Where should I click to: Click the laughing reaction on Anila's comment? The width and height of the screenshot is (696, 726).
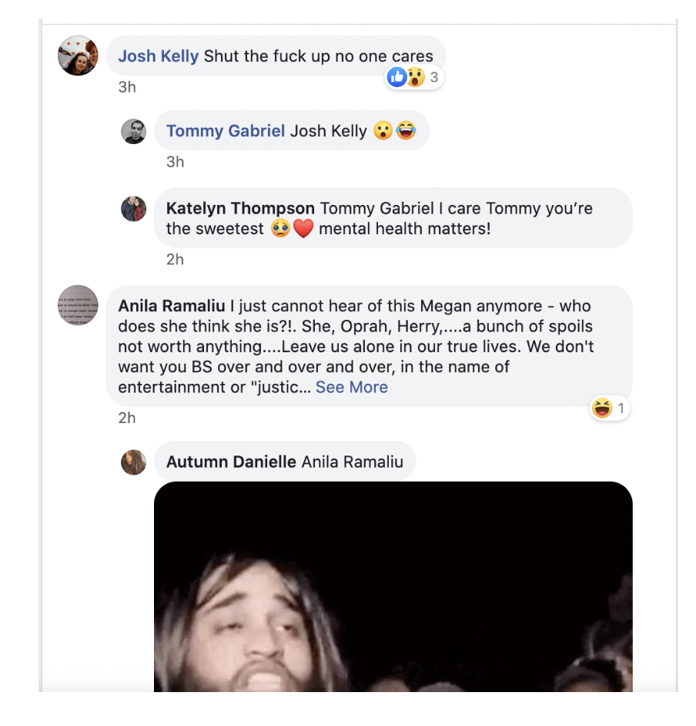tap(602, 408)
